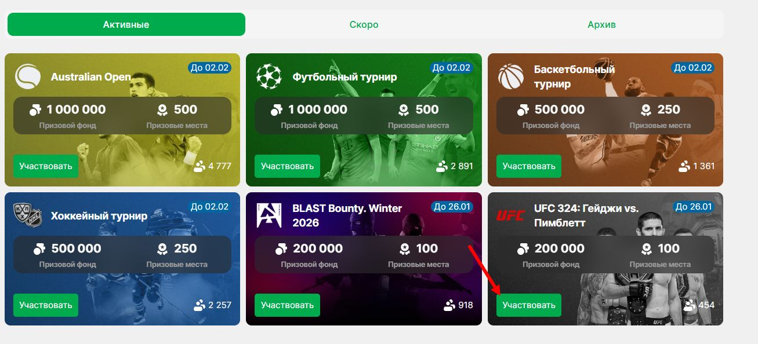Click the KHL NHL logo on the hockey card

[x=28, y=215]
